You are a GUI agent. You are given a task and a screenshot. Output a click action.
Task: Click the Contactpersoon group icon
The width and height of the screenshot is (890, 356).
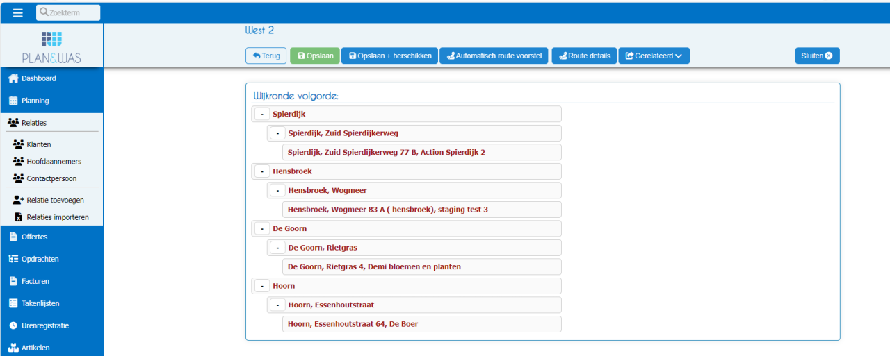19,178
